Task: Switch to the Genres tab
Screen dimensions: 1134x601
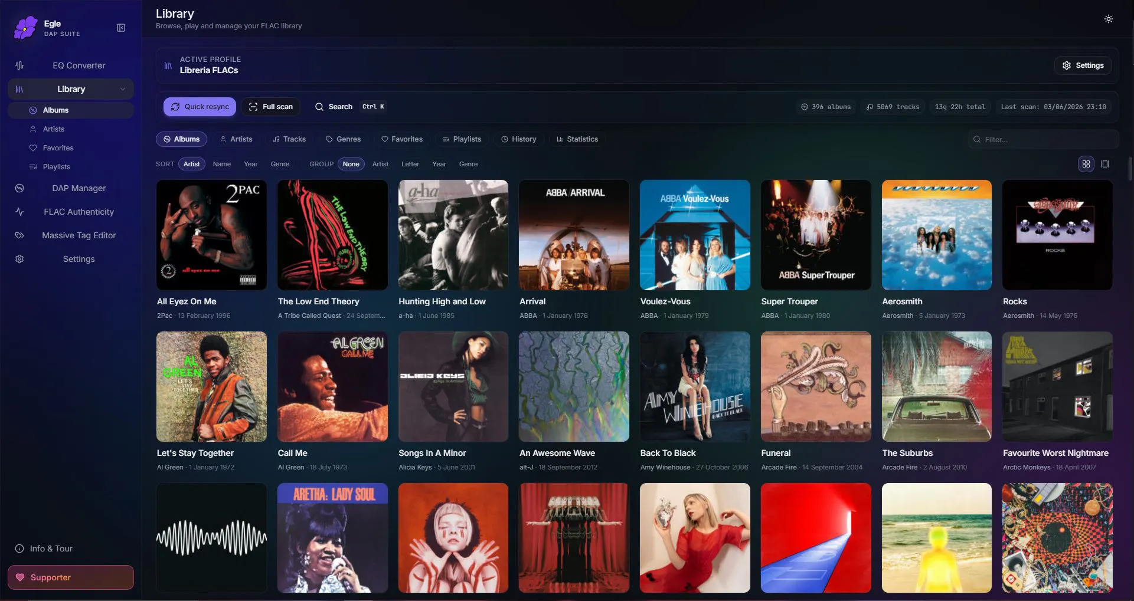Action: (x=343, y=139)
